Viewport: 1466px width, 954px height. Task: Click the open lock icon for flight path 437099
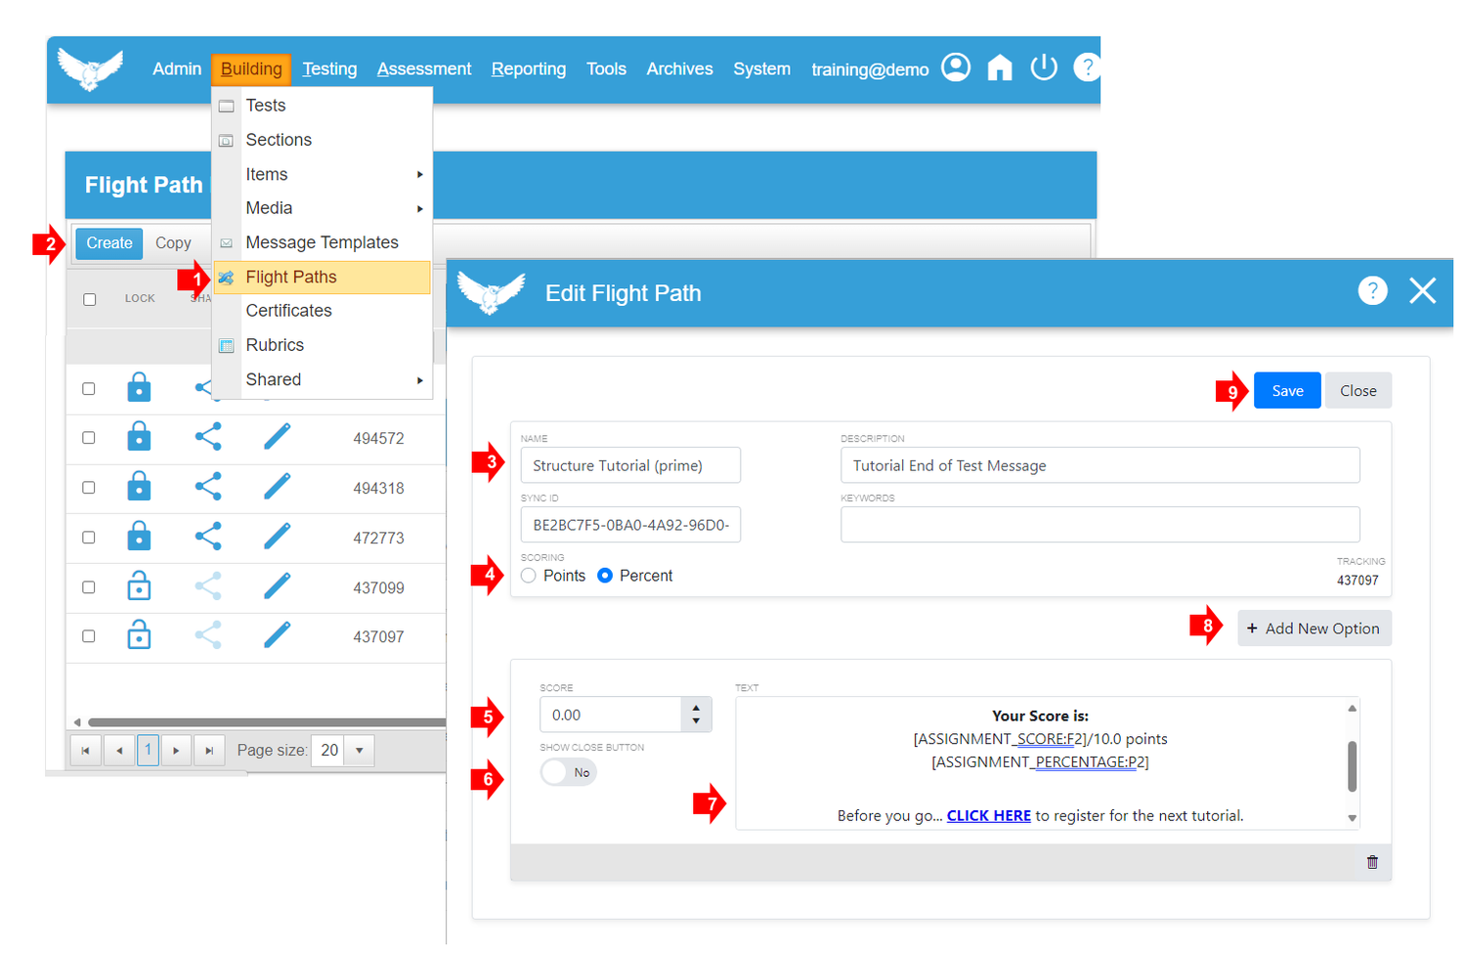pos(139,585)
